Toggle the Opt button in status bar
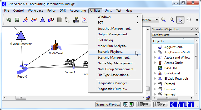The width and height of the screenshot is (201, 110). pos(161,104)
